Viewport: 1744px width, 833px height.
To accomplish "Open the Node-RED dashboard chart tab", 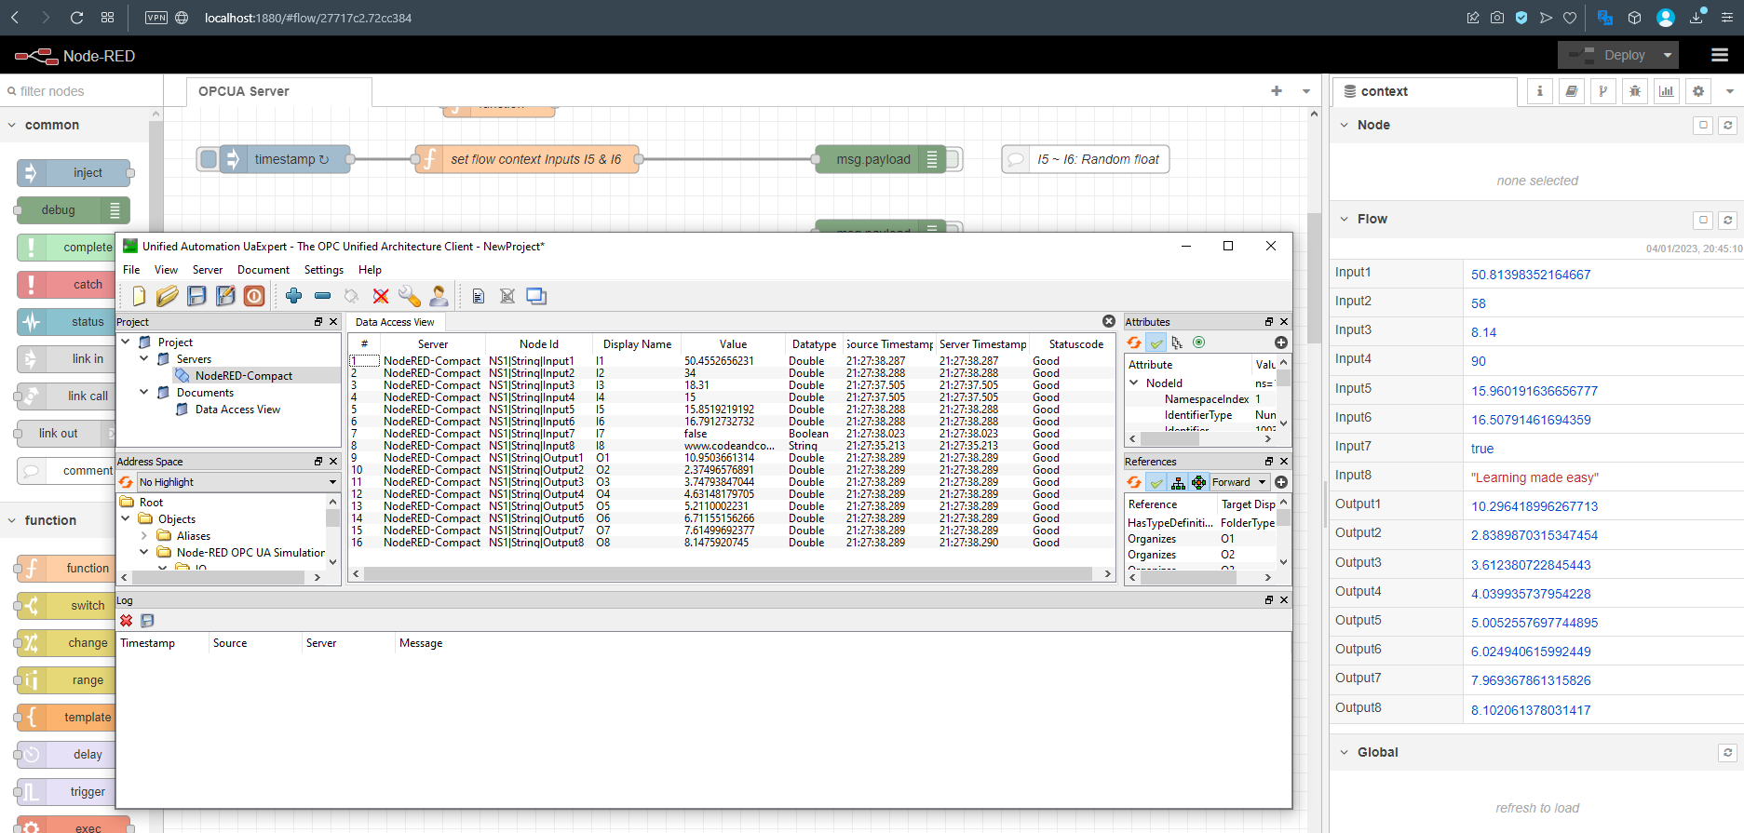I will pos(1666,91).
